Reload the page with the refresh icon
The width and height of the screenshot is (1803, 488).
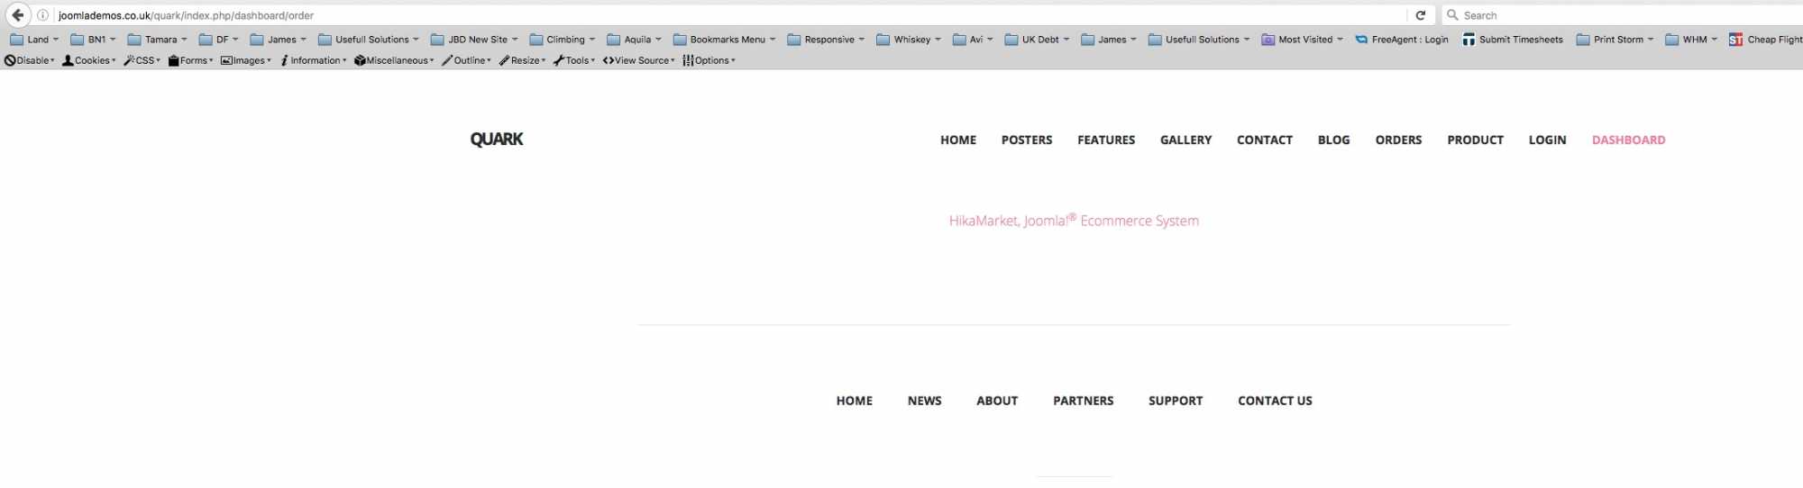coord(1421,15)
